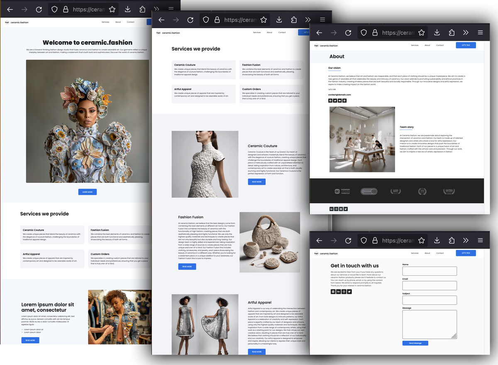Screen dimensions: 498x365
Task: Click the Message text area
Action: tap(430, 324)
